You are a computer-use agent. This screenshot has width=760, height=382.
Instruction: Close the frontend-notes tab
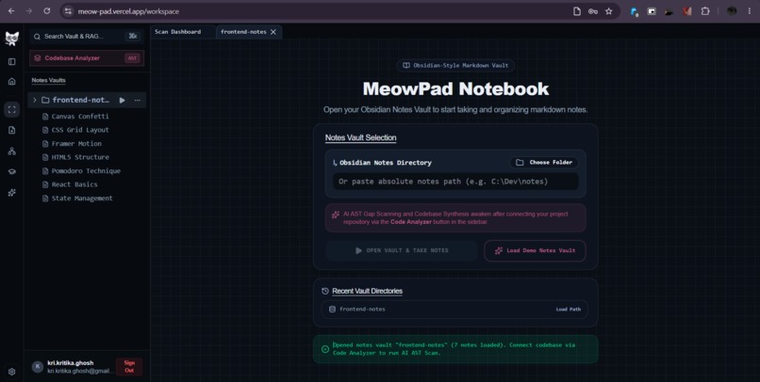[273, 32]
